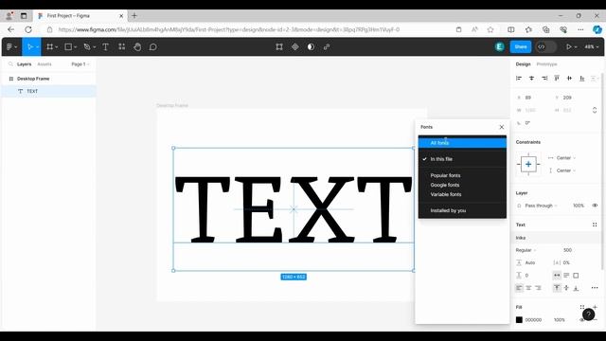Open the 48% zoom dropdown
The height and width of the screenshot is (341, 606).
click(x=591, y=46)
